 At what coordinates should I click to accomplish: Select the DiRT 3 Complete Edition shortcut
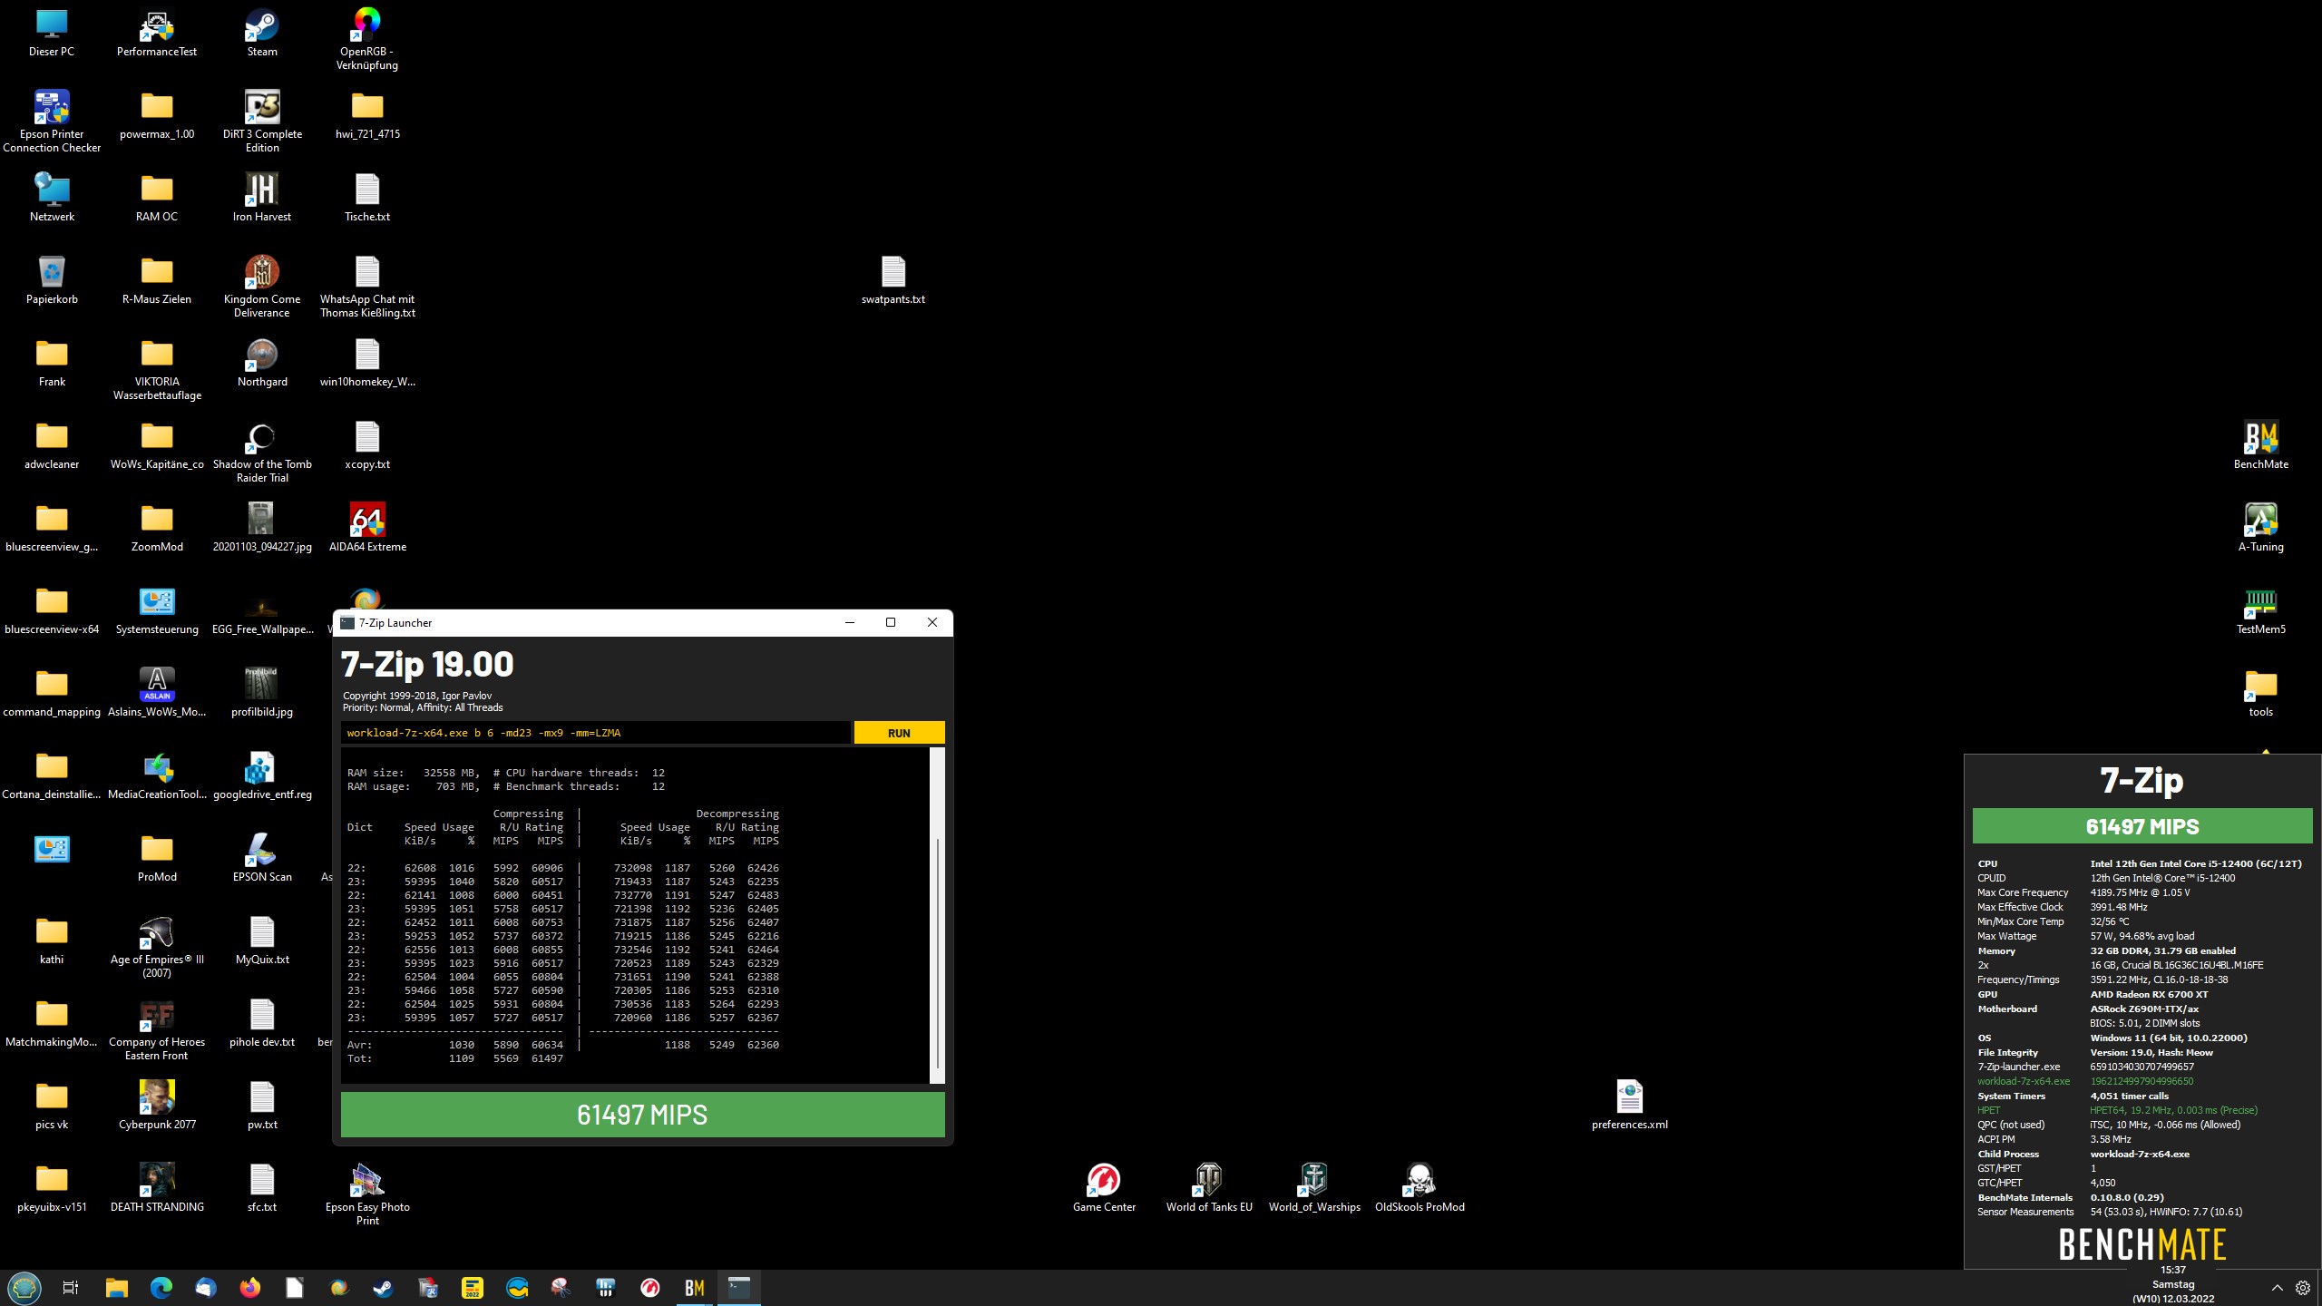[262, 122]
